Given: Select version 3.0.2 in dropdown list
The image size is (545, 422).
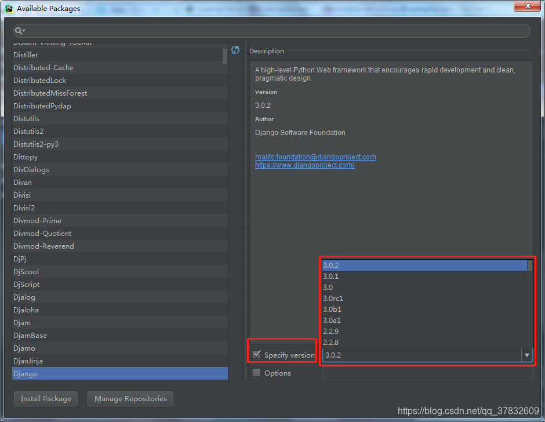Looking at the screenshot, I should [x=424, y=265].
